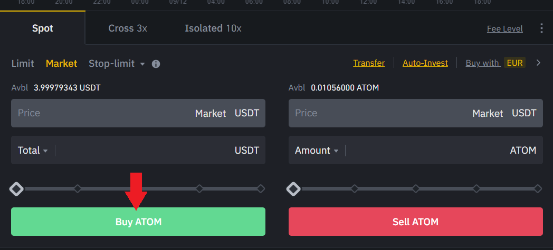The image size is (553, 250).
Task: Switch to the Cross 3x tab
Action: click(x=128, y=28)
